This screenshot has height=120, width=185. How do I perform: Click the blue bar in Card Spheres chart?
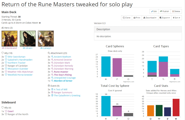106,66
